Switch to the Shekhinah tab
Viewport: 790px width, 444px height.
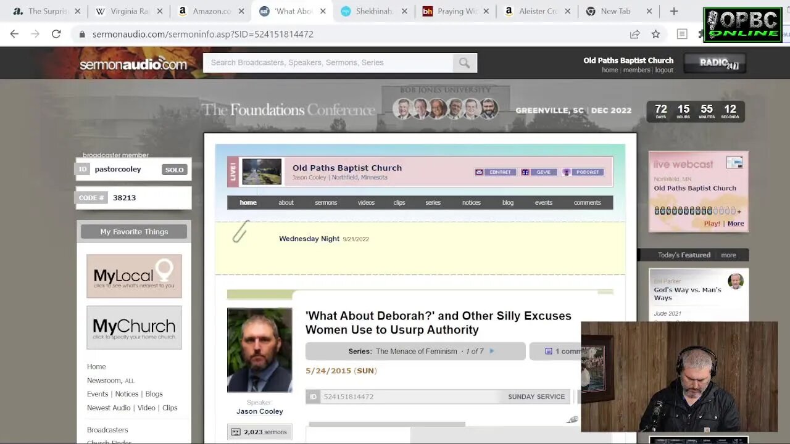(x=373, y=11)
